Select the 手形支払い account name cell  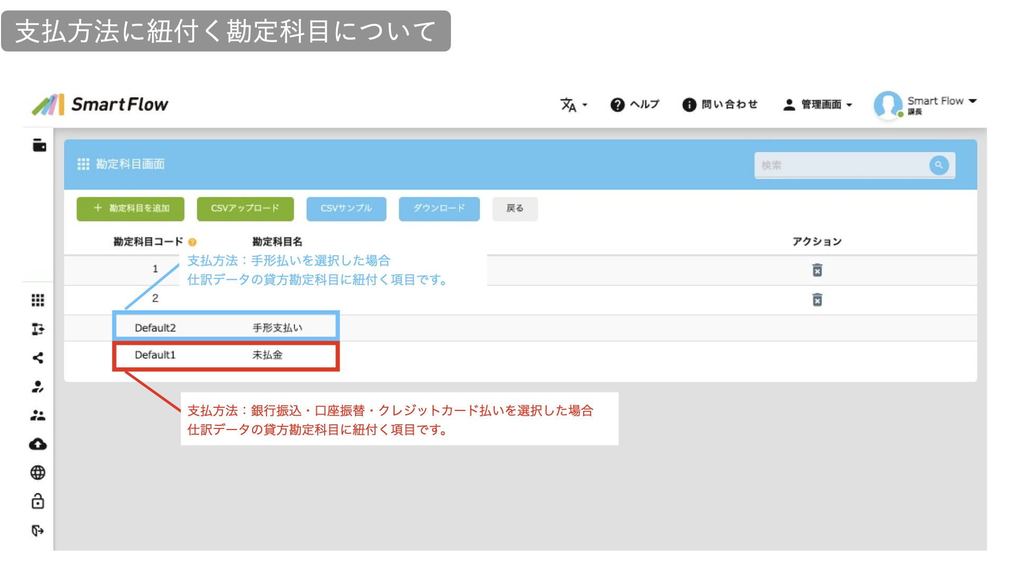click(x=278, y=328)
